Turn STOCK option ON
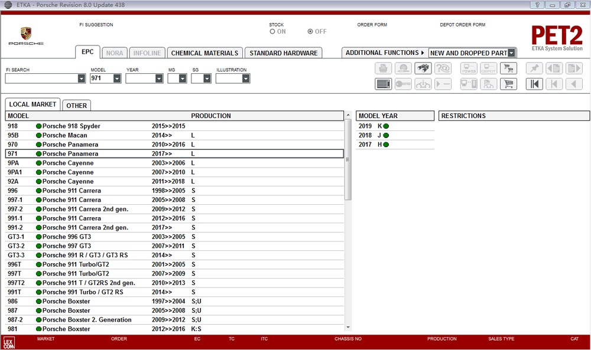 [x=272, y=32]
